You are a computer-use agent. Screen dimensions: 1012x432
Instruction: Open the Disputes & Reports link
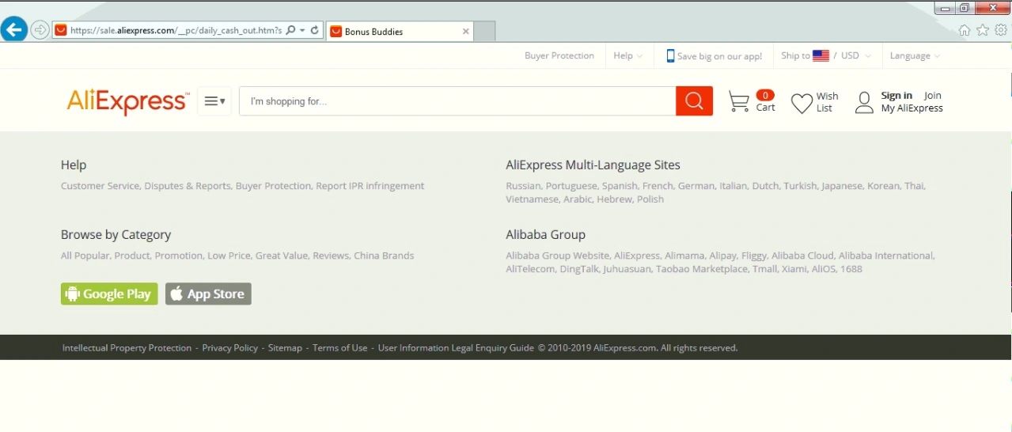(x=187, y=186)
